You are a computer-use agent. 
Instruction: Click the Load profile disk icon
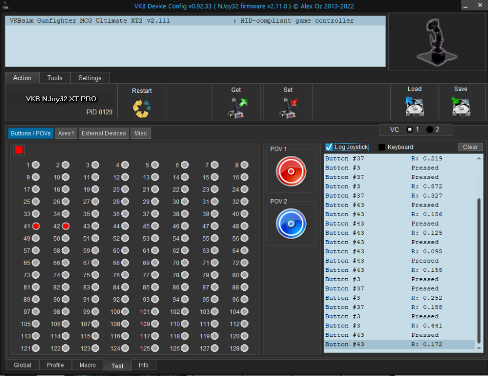tap(414, 106)
